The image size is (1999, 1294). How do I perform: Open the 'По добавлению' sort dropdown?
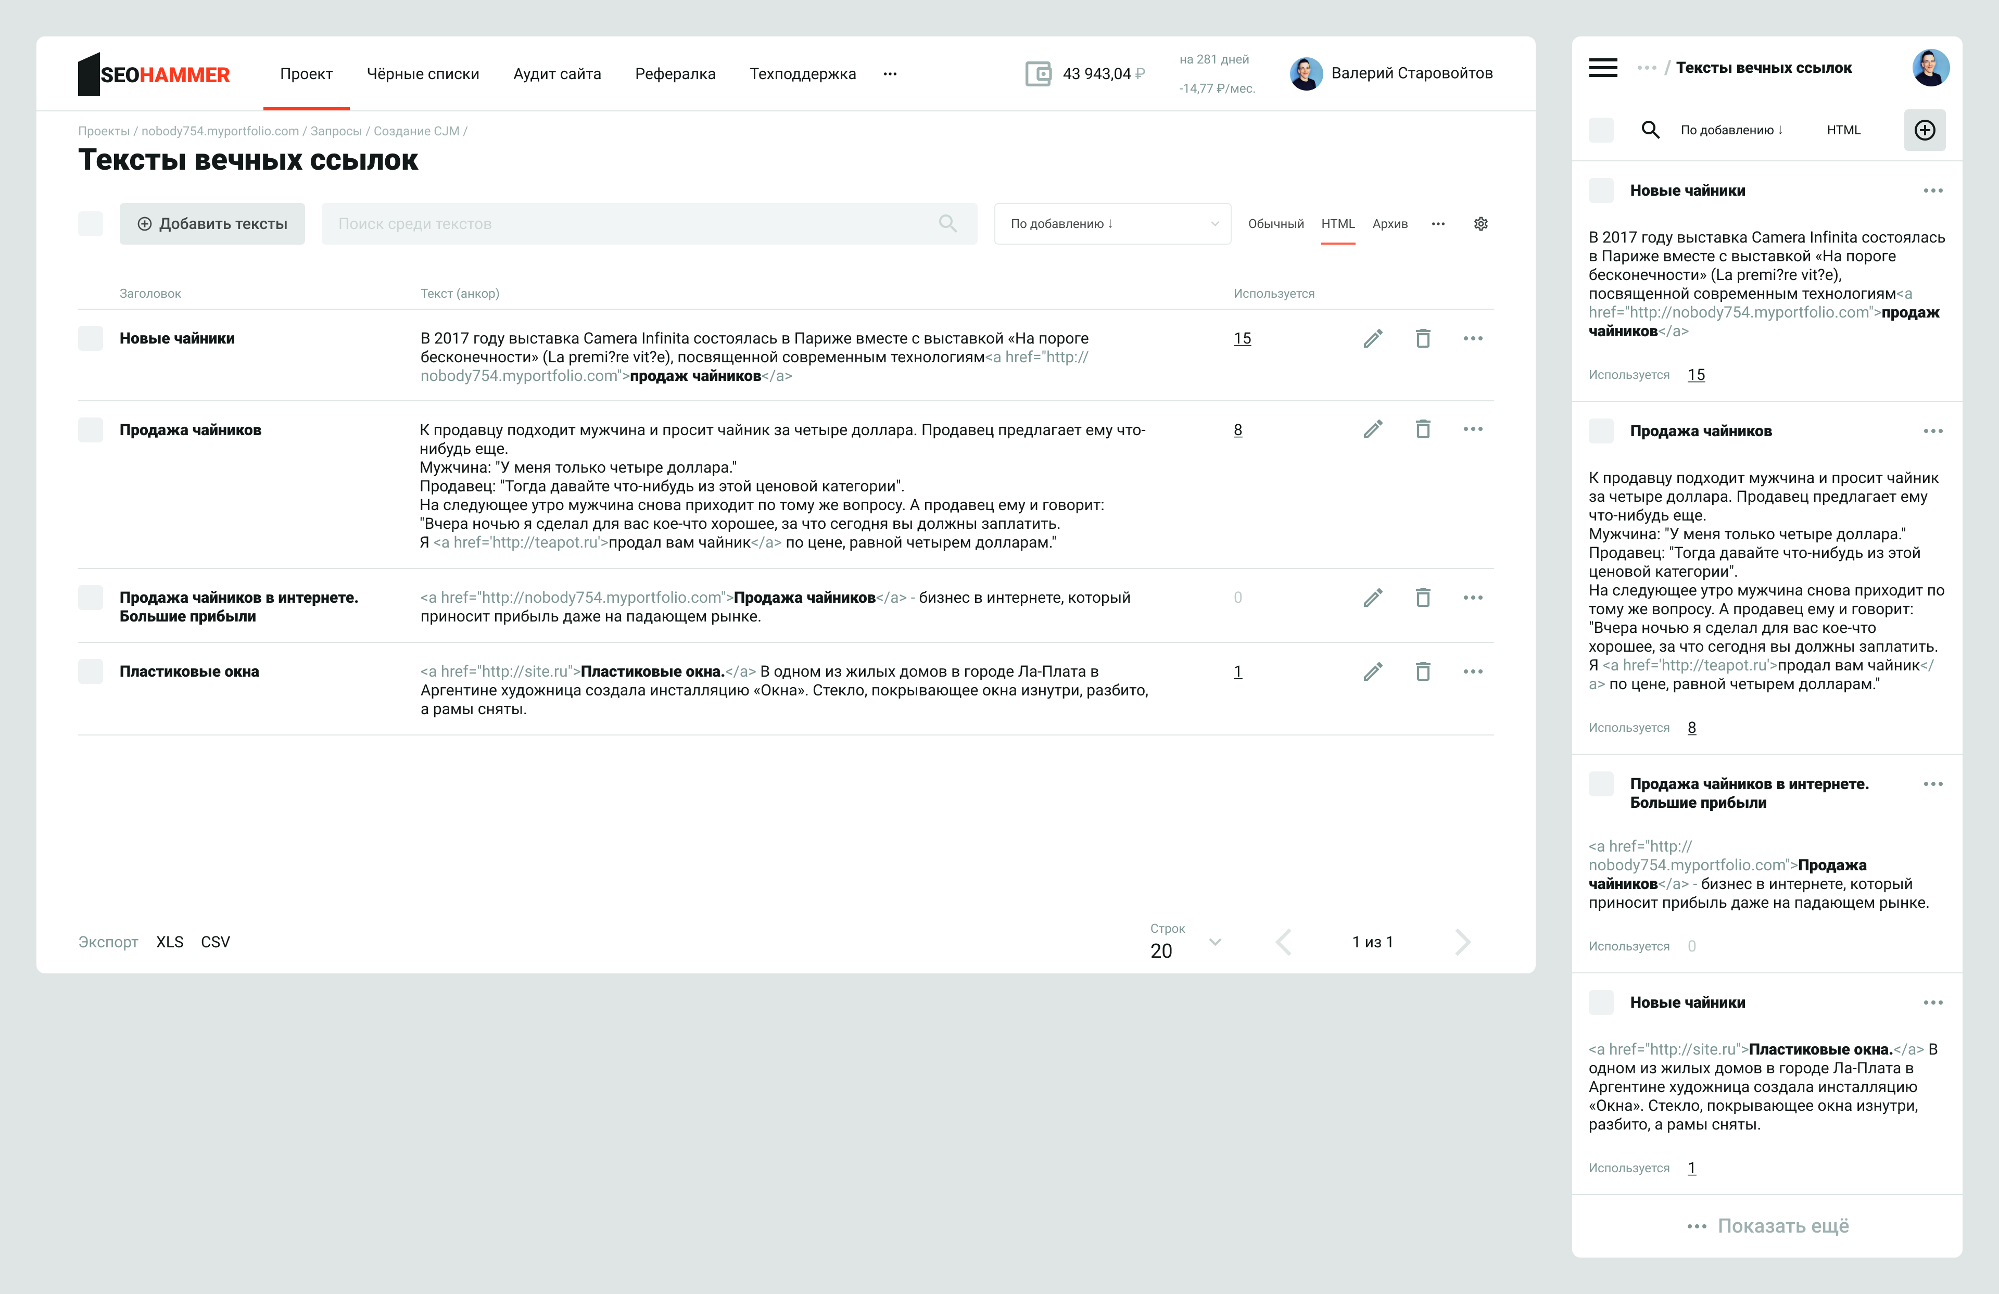point(1111,224)
